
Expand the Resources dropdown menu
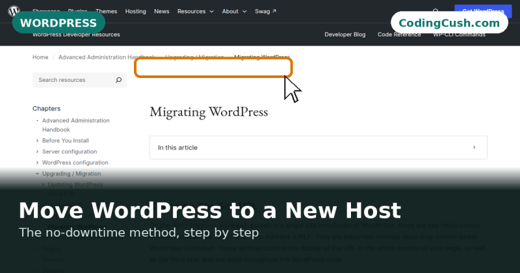pos(196,11)
